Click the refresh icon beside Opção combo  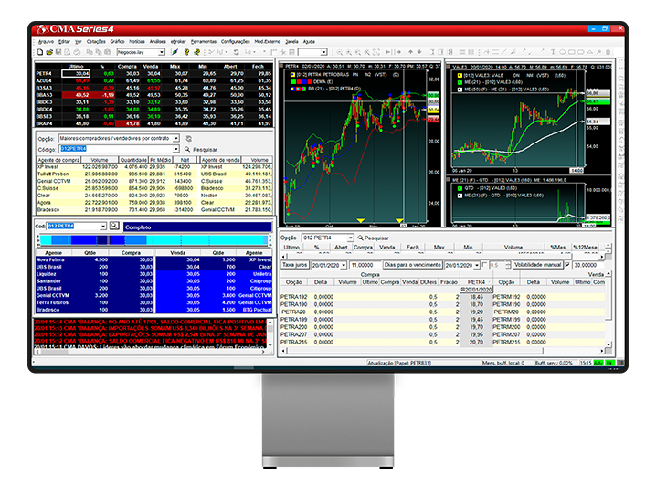[x=189, y=139]
